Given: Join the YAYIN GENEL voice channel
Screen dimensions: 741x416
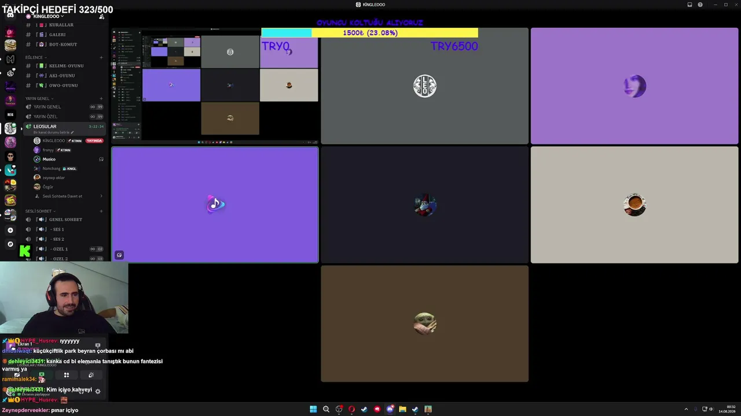Looking at the screenshot, I should (x=64, y=107).
